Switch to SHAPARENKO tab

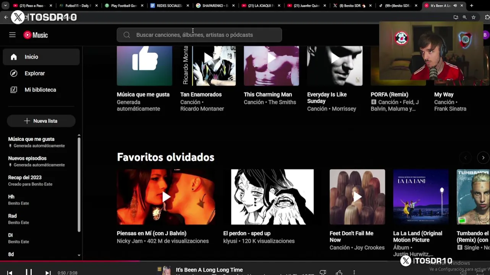click(215, 6)
